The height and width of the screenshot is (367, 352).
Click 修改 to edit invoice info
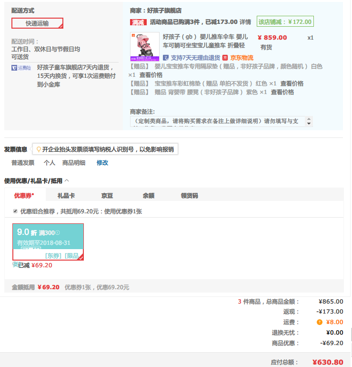click(102, 163)
